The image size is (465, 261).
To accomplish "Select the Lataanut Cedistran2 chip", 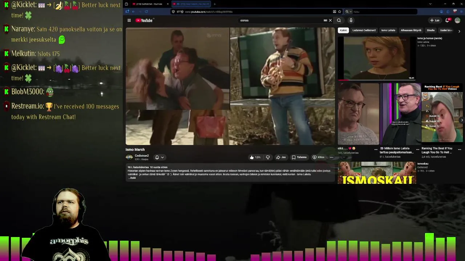I will click(364, 30).
